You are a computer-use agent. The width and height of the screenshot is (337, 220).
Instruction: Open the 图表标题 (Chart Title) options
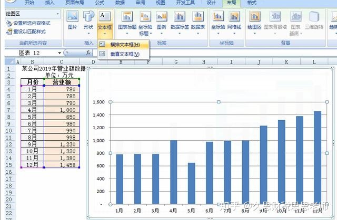[x=127, y=23]
